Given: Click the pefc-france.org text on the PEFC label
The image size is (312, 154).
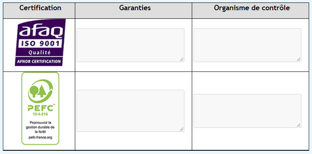Looking at the screenshot, I should tap(40, 138).
